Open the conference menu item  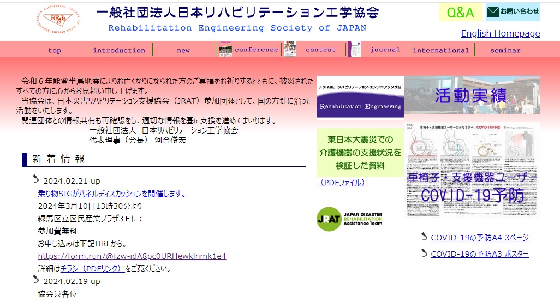point(257,50)
